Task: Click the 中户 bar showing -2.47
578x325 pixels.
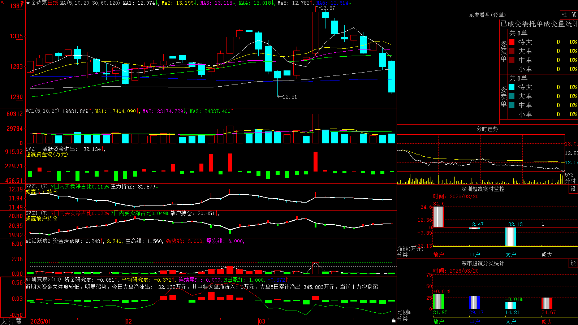Action: coord(475,228)
